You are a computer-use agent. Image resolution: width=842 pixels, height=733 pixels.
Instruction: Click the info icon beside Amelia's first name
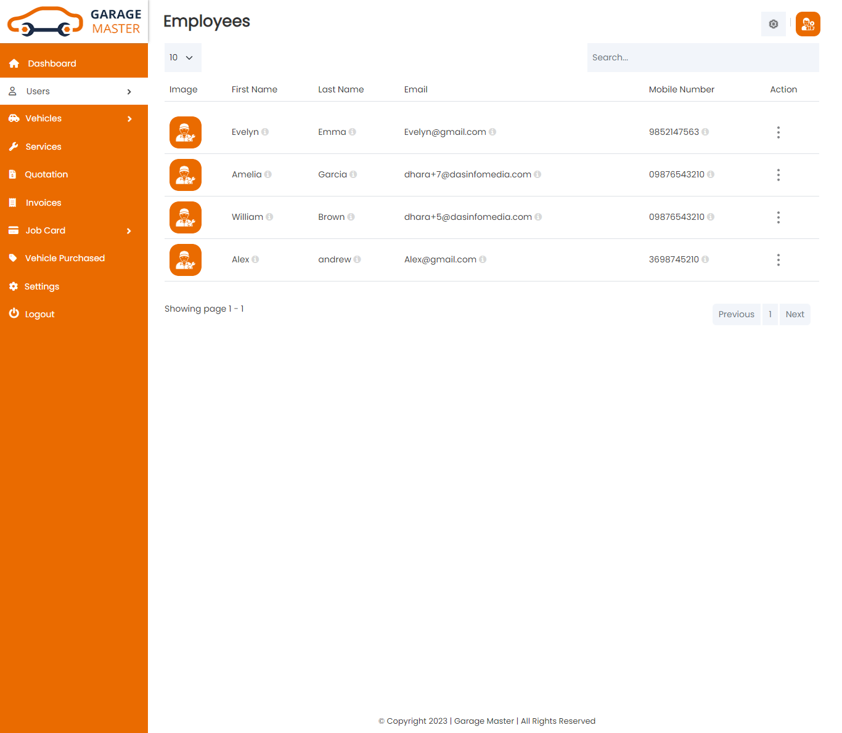click(268, 174)
